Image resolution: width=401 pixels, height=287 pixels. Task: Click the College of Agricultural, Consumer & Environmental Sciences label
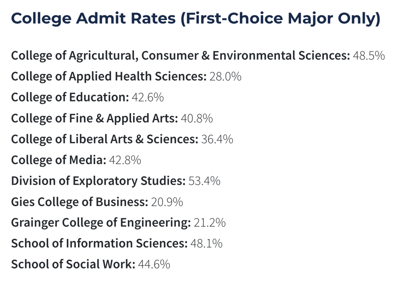(180, 56)
